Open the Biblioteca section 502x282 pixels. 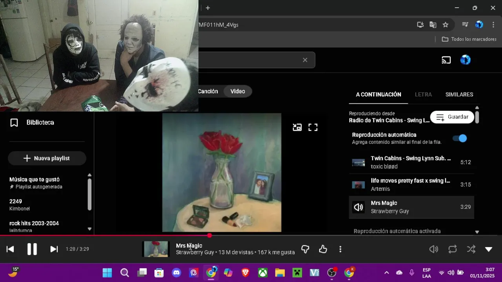[x=32, y=123]
